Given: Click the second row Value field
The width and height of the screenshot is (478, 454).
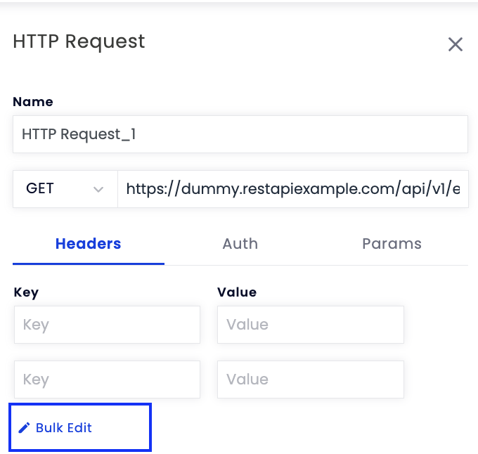Looking at the screenshot, I should point(311,380).
